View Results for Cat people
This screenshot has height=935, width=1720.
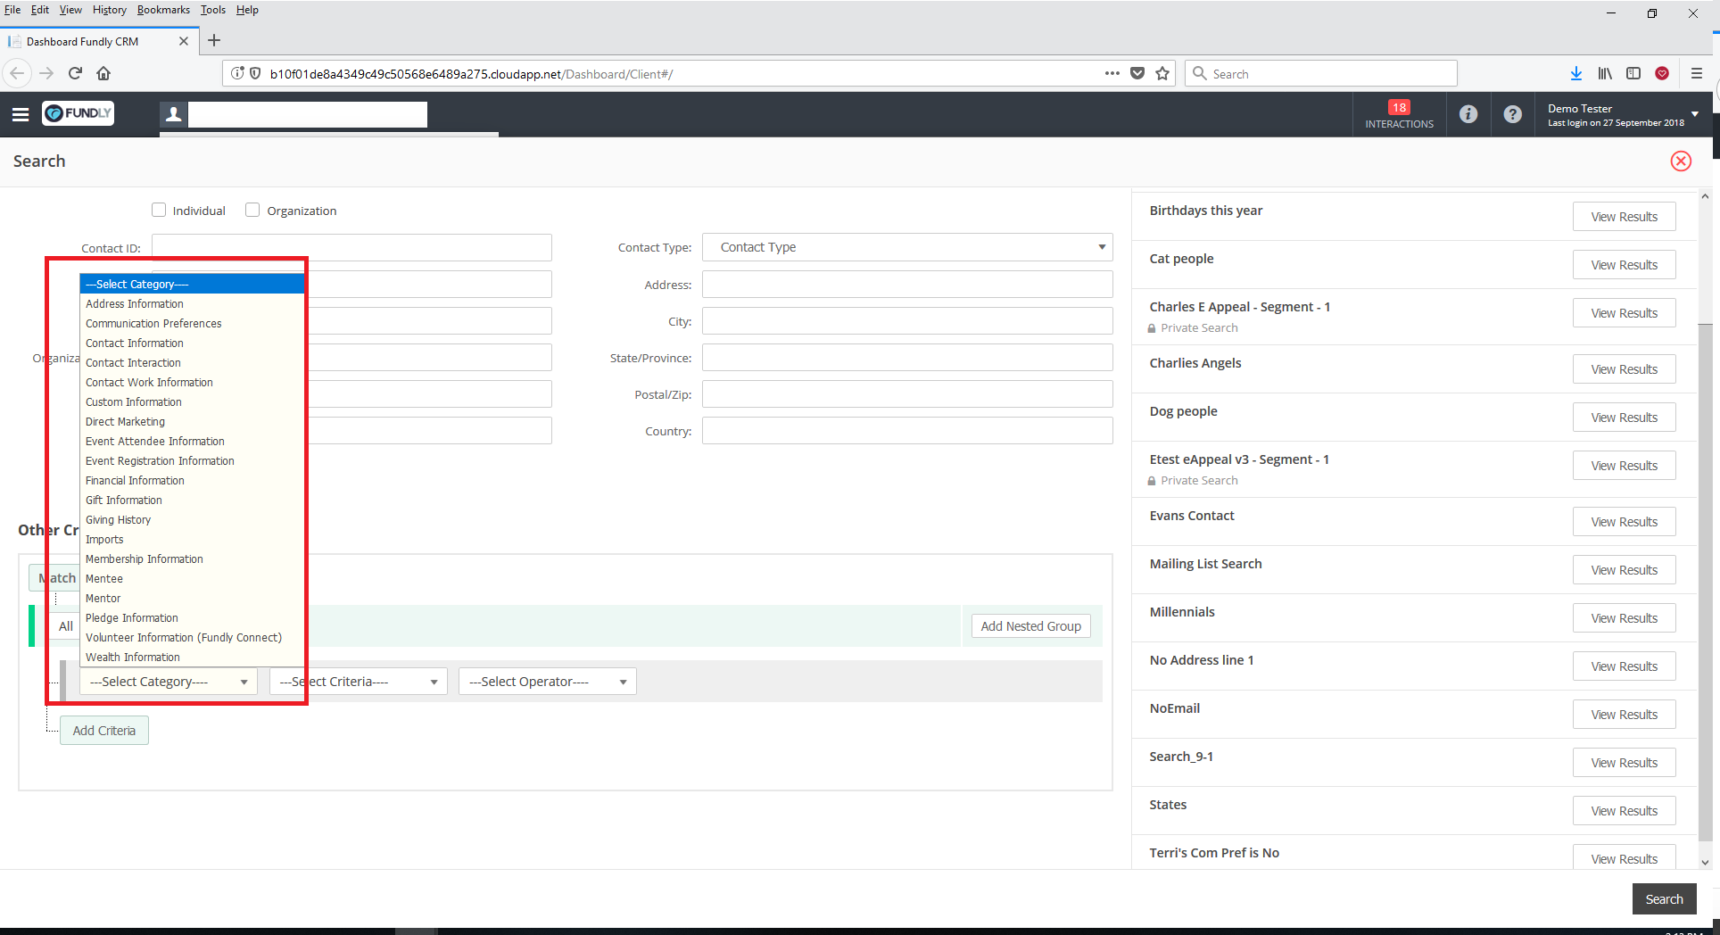tap(1623, 265)
